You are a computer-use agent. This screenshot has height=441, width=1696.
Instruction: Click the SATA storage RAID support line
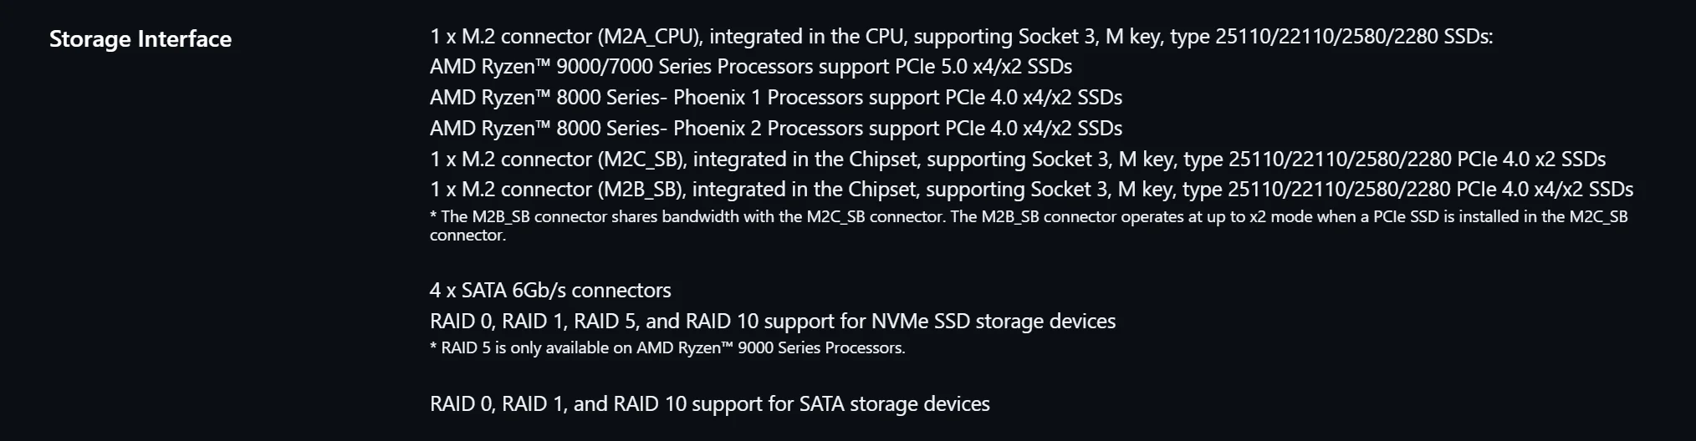(710, 404)
